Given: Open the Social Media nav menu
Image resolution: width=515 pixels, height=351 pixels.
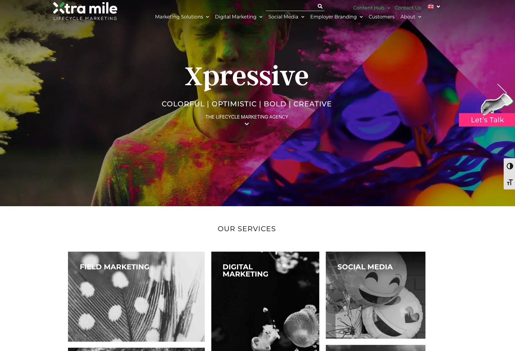Looking at the screenshot, I should 286,17.
